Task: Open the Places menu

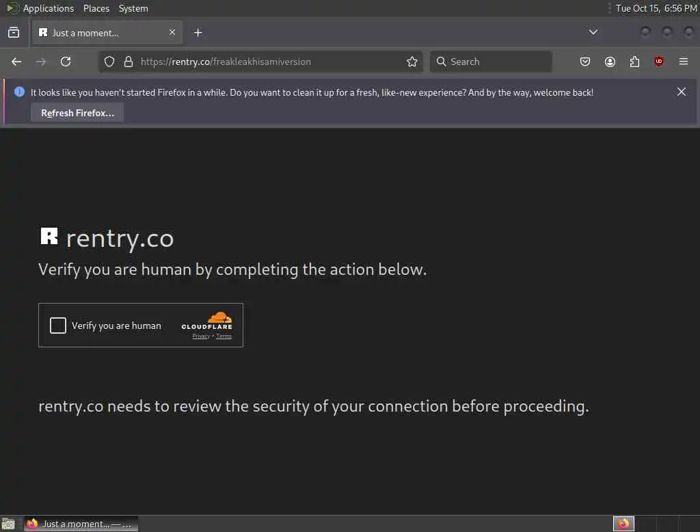Action: pos(96,8)
